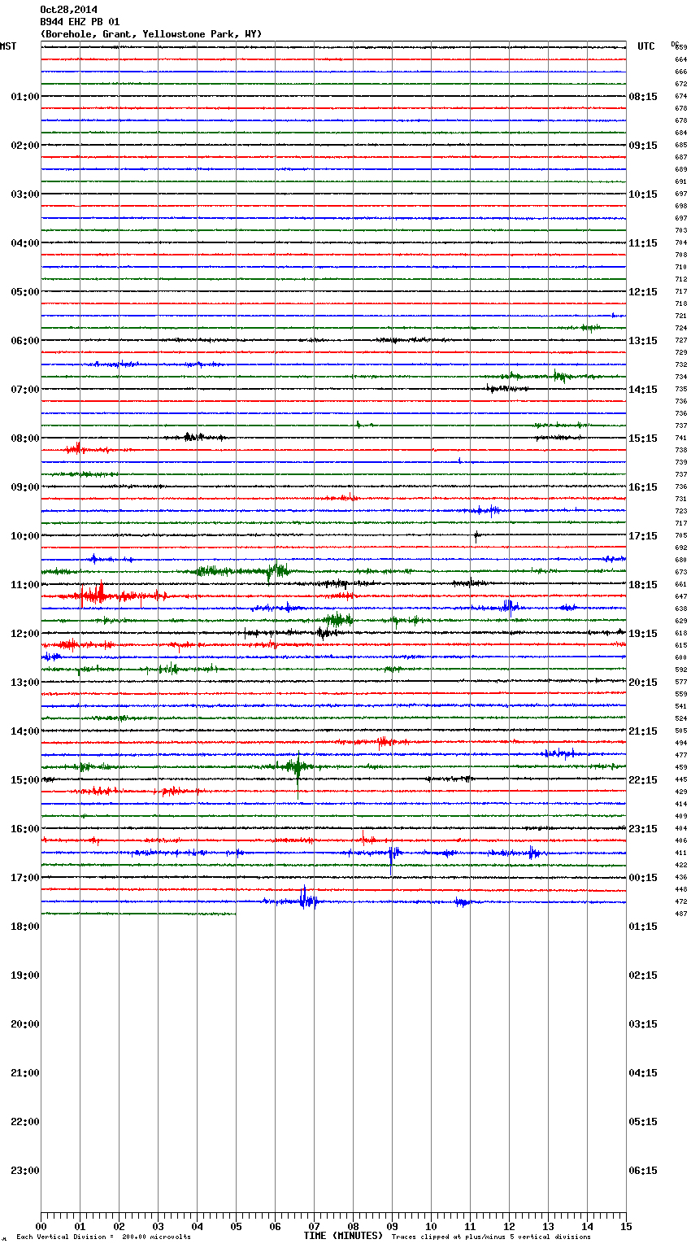Screen dimensions: 691x1248
Task: Click the DC offset value 705
Action: point(681,536)
